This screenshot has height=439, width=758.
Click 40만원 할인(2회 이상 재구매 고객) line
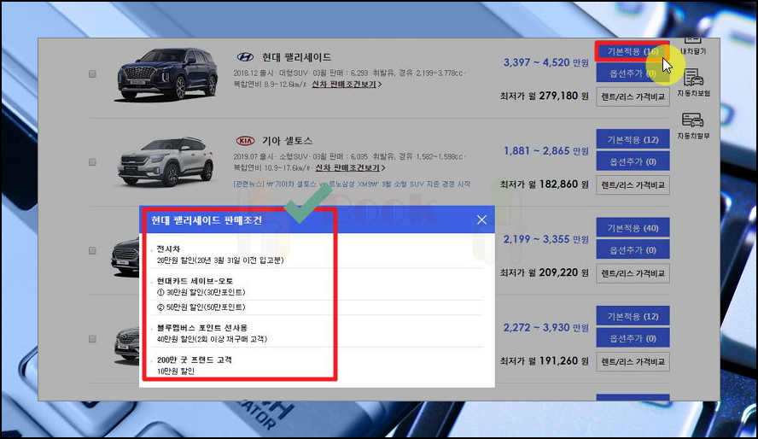pos(212,339)
